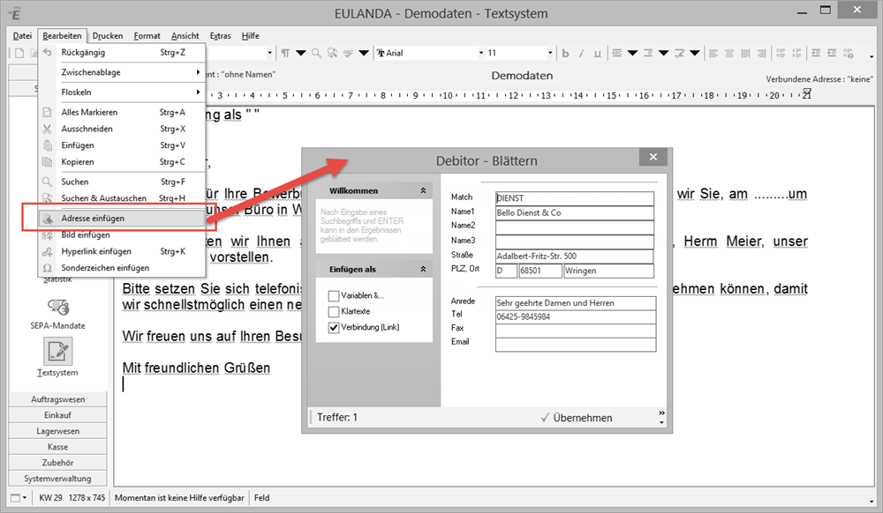This screenshot has height=513, width=883.
Task: Open Systemverwaltung sidebar section
Action: pos(58,478)
